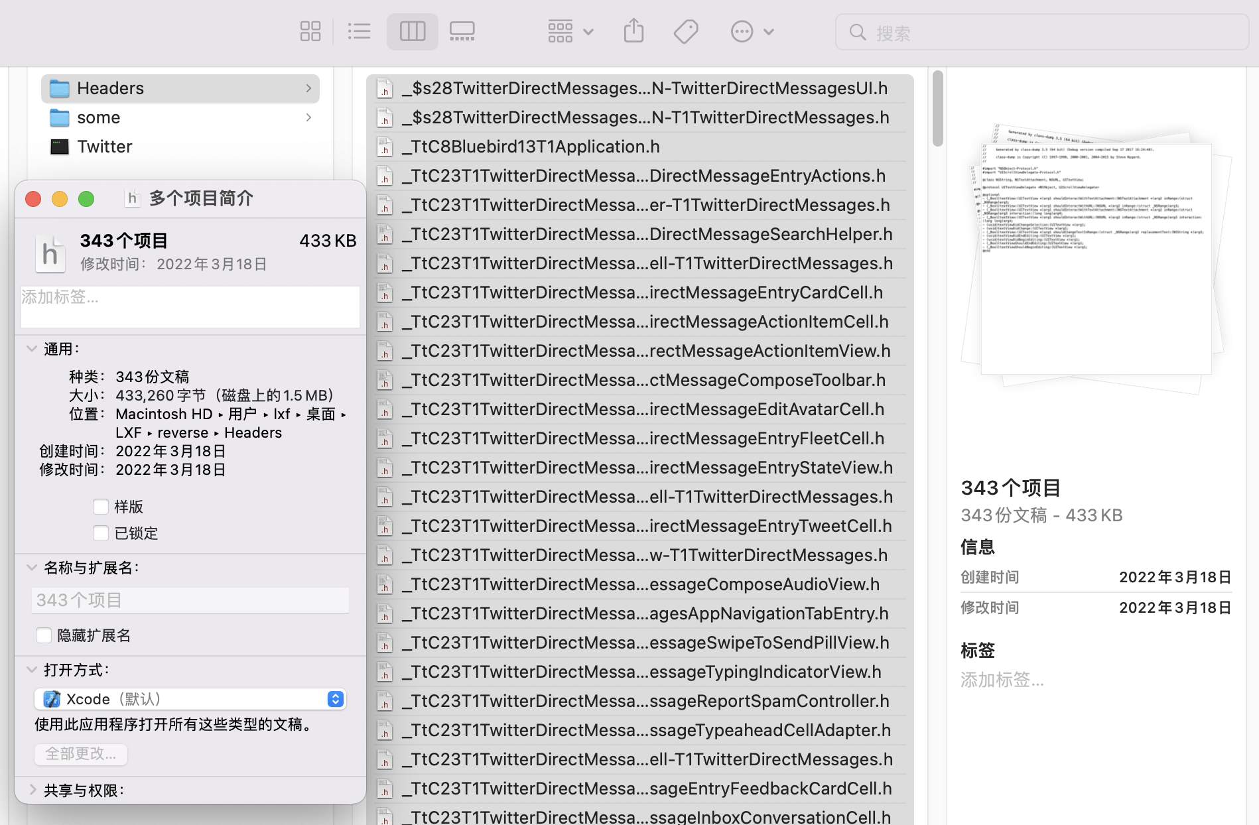
Task: Select file ending irectMessageEntryStateView.h
Action: [640, 468]
